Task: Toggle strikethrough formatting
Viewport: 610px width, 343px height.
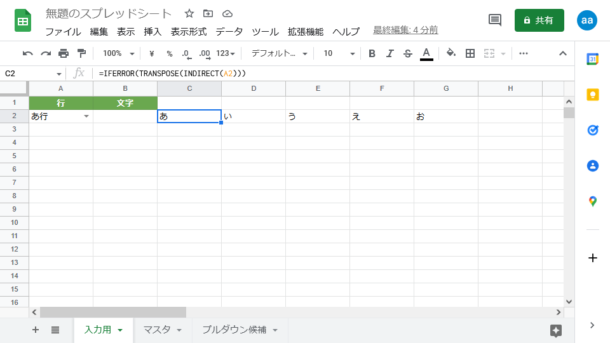Action: [408, 53]
